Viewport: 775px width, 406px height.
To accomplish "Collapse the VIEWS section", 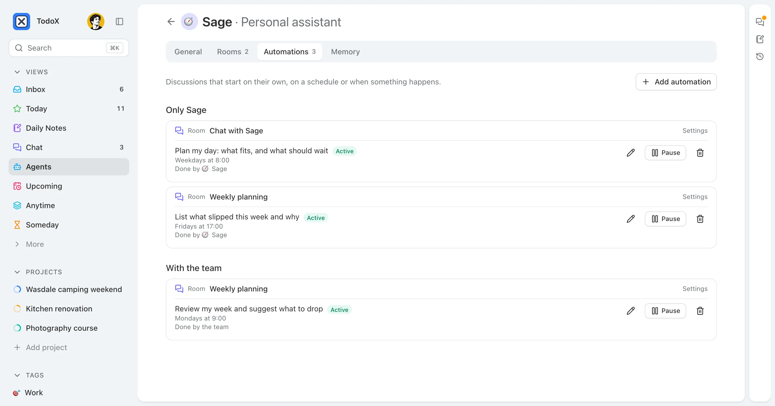I will pos(17,72).
